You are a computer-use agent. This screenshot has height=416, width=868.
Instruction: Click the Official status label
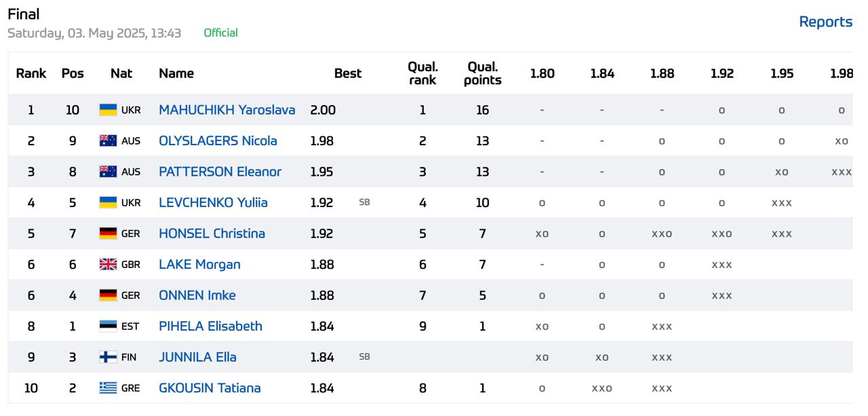pyautogui.click(x=220, y=33)
